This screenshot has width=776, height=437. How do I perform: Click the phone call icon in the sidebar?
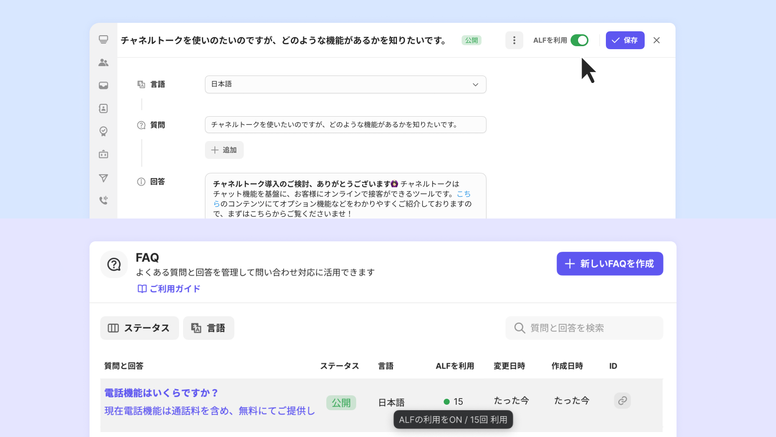coord(103,200)
